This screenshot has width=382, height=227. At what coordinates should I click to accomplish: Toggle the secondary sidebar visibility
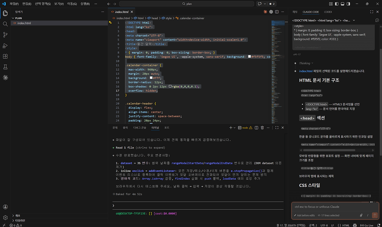(x=349, y=4)
